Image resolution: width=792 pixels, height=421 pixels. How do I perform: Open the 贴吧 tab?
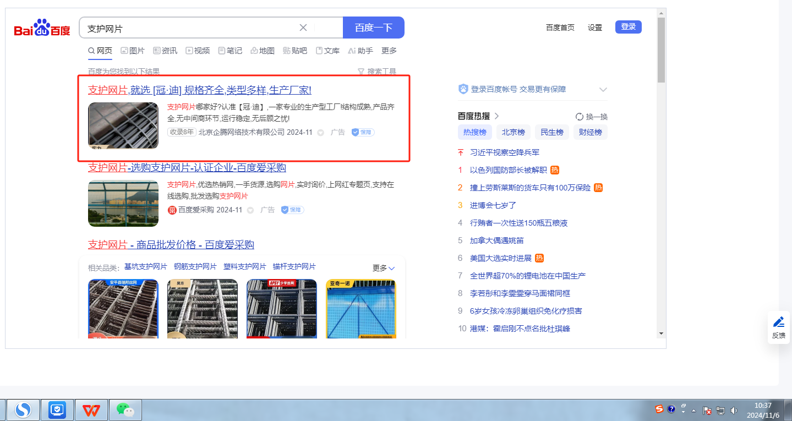(x=295, y=51)
